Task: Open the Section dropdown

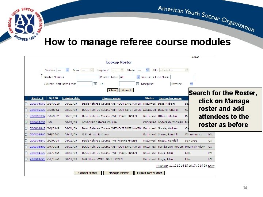Action: (x=63, y=70)
